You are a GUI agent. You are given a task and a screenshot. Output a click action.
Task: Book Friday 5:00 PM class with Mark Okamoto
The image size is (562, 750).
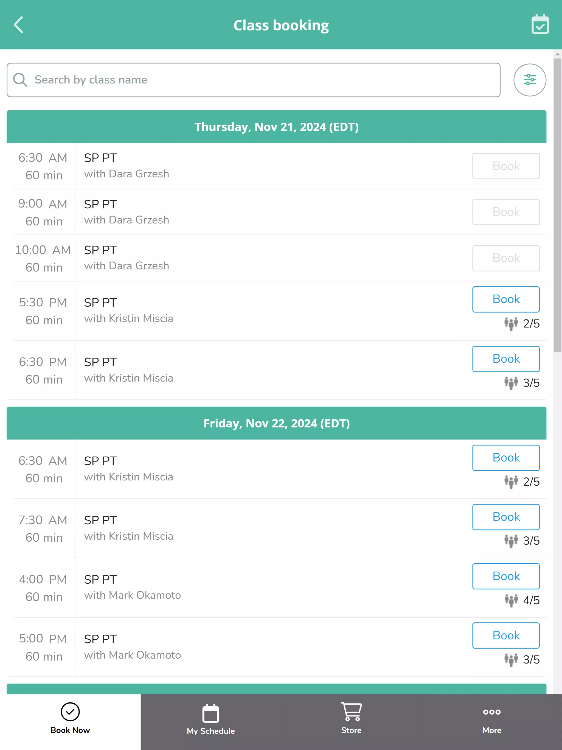coord(506,636)
